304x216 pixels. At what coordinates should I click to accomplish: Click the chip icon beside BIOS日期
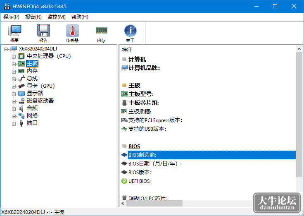[x=124, y=163]
